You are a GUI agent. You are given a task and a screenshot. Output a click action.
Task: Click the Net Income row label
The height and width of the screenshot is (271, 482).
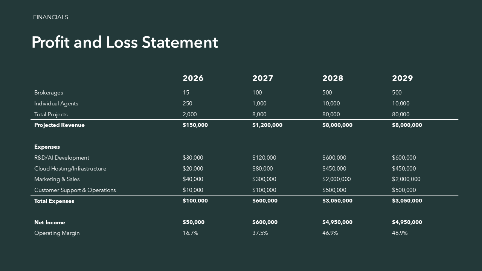(x=50, y=222)
